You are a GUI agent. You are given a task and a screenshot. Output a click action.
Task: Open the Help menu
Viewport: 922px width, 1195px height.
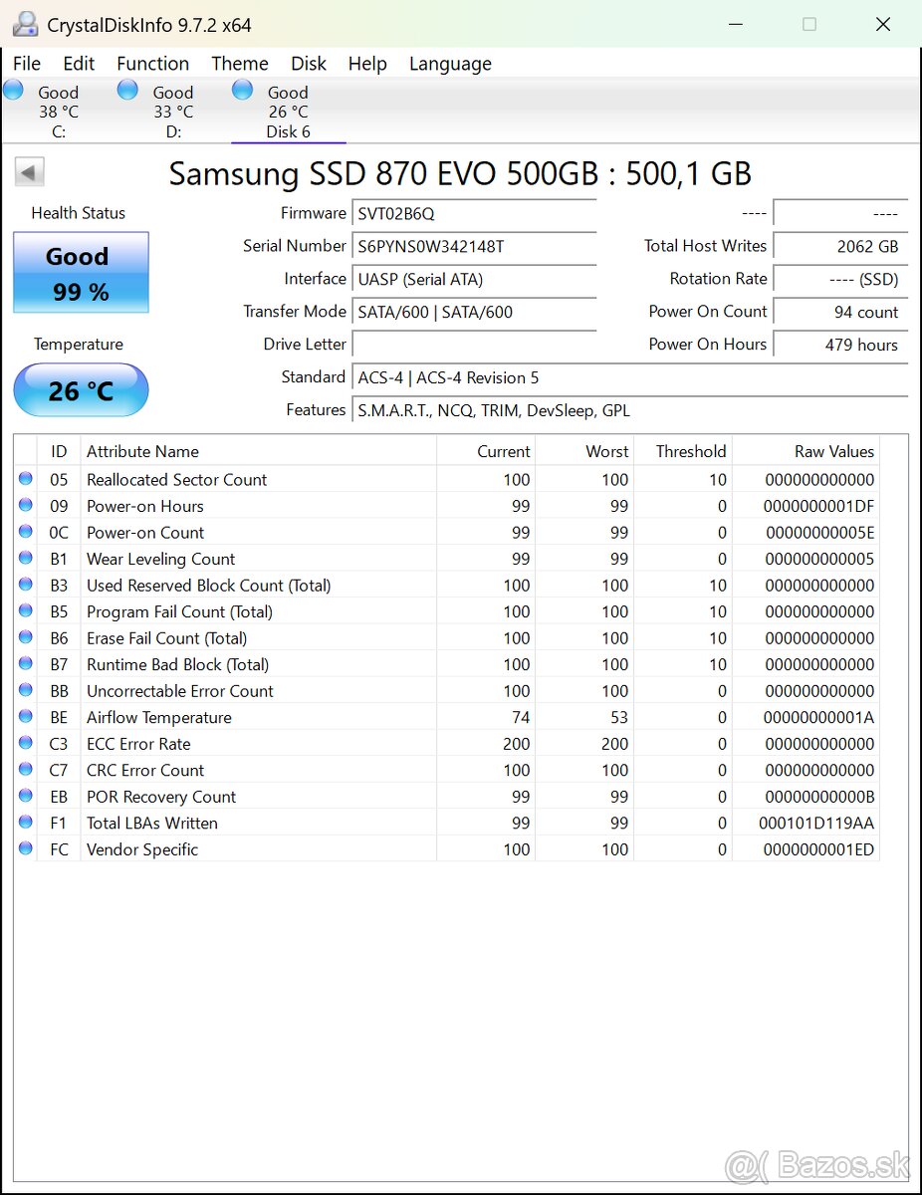point(367,63)
